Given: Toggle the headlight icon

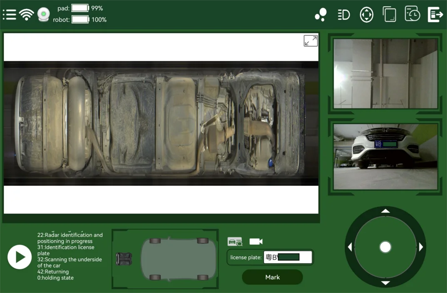Looking at the screenshot, I should [344, 15].
